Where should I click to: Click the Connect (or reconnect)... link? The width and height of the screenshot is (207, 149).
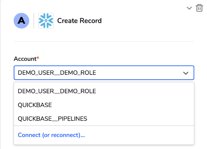(51, 135)
